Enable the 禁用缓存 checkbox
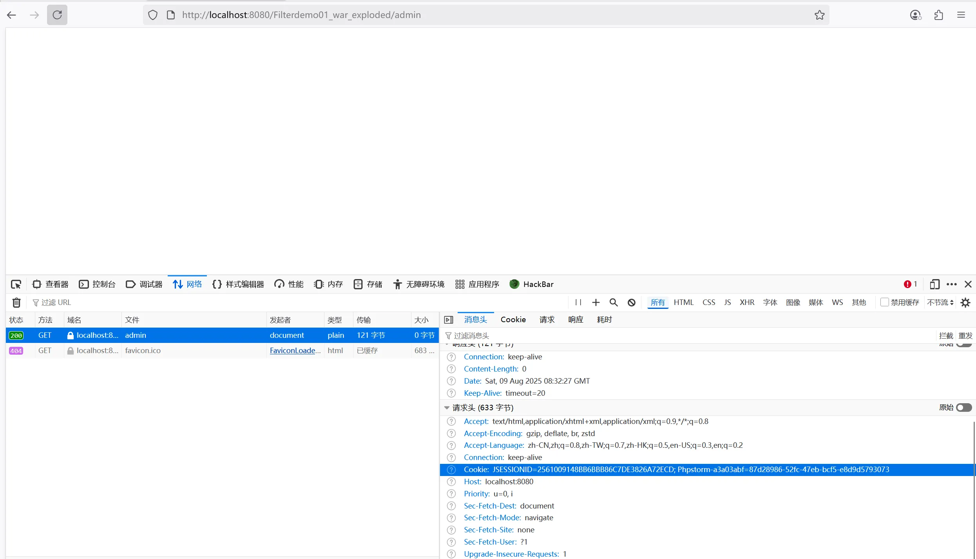976x559 pixels. 884,302
